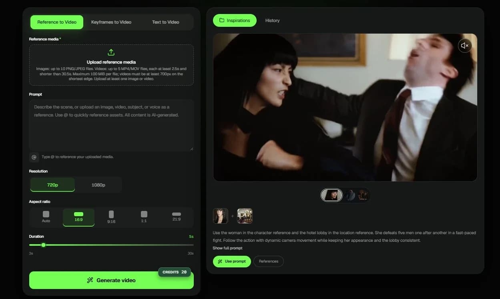The height and width of the screenshot is (299, 500).
Task: Switch to Text to Video tab
Action: click(x=166, y=22)
